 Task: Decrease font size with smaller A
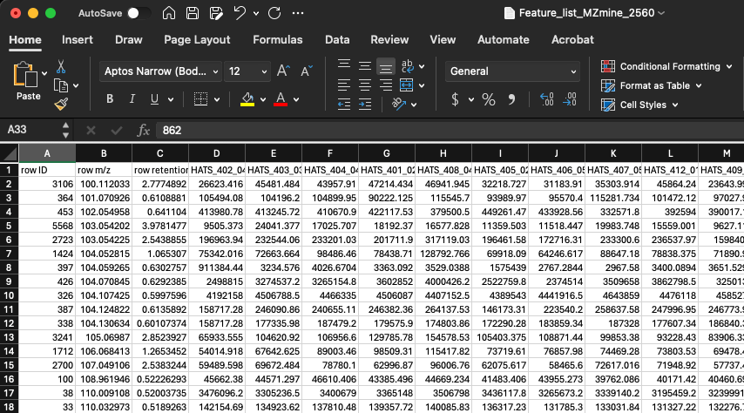click(x=307, y=71)
